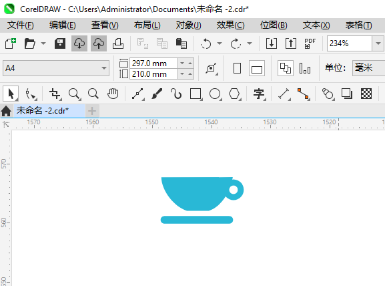Publish to PDF icon
The width and height of the screenshot is (385, 286).
pos(310,43)
